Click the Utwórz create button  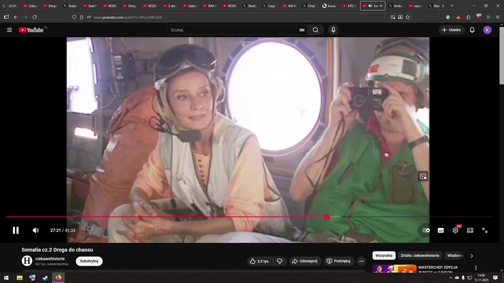[451, 30]
